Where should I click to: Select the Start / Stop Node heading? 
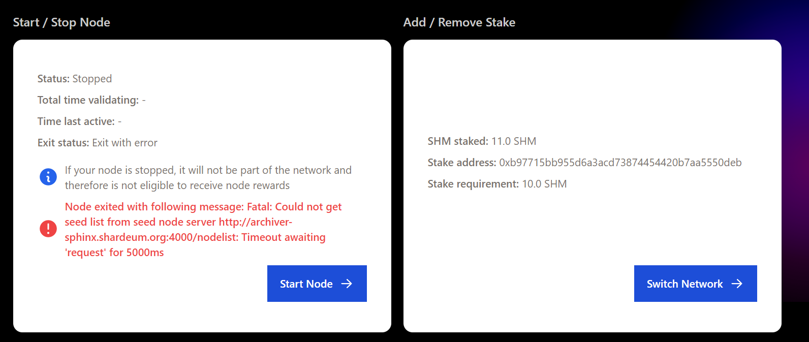click(61, 22)
